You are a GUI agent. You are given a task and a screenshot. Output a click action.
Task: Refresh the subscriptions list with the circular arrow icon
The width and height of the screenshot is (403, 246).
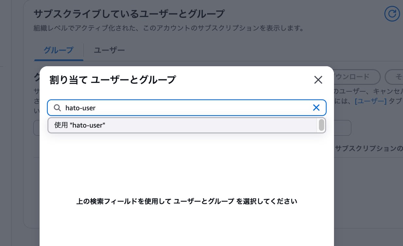point(392,14)
